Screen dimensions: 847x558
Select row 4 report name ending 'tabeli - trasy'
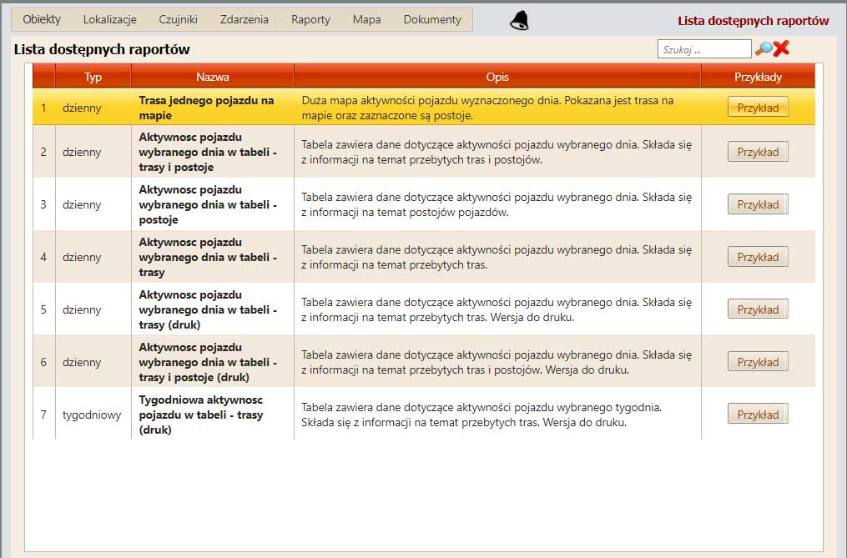pos(208,257)
